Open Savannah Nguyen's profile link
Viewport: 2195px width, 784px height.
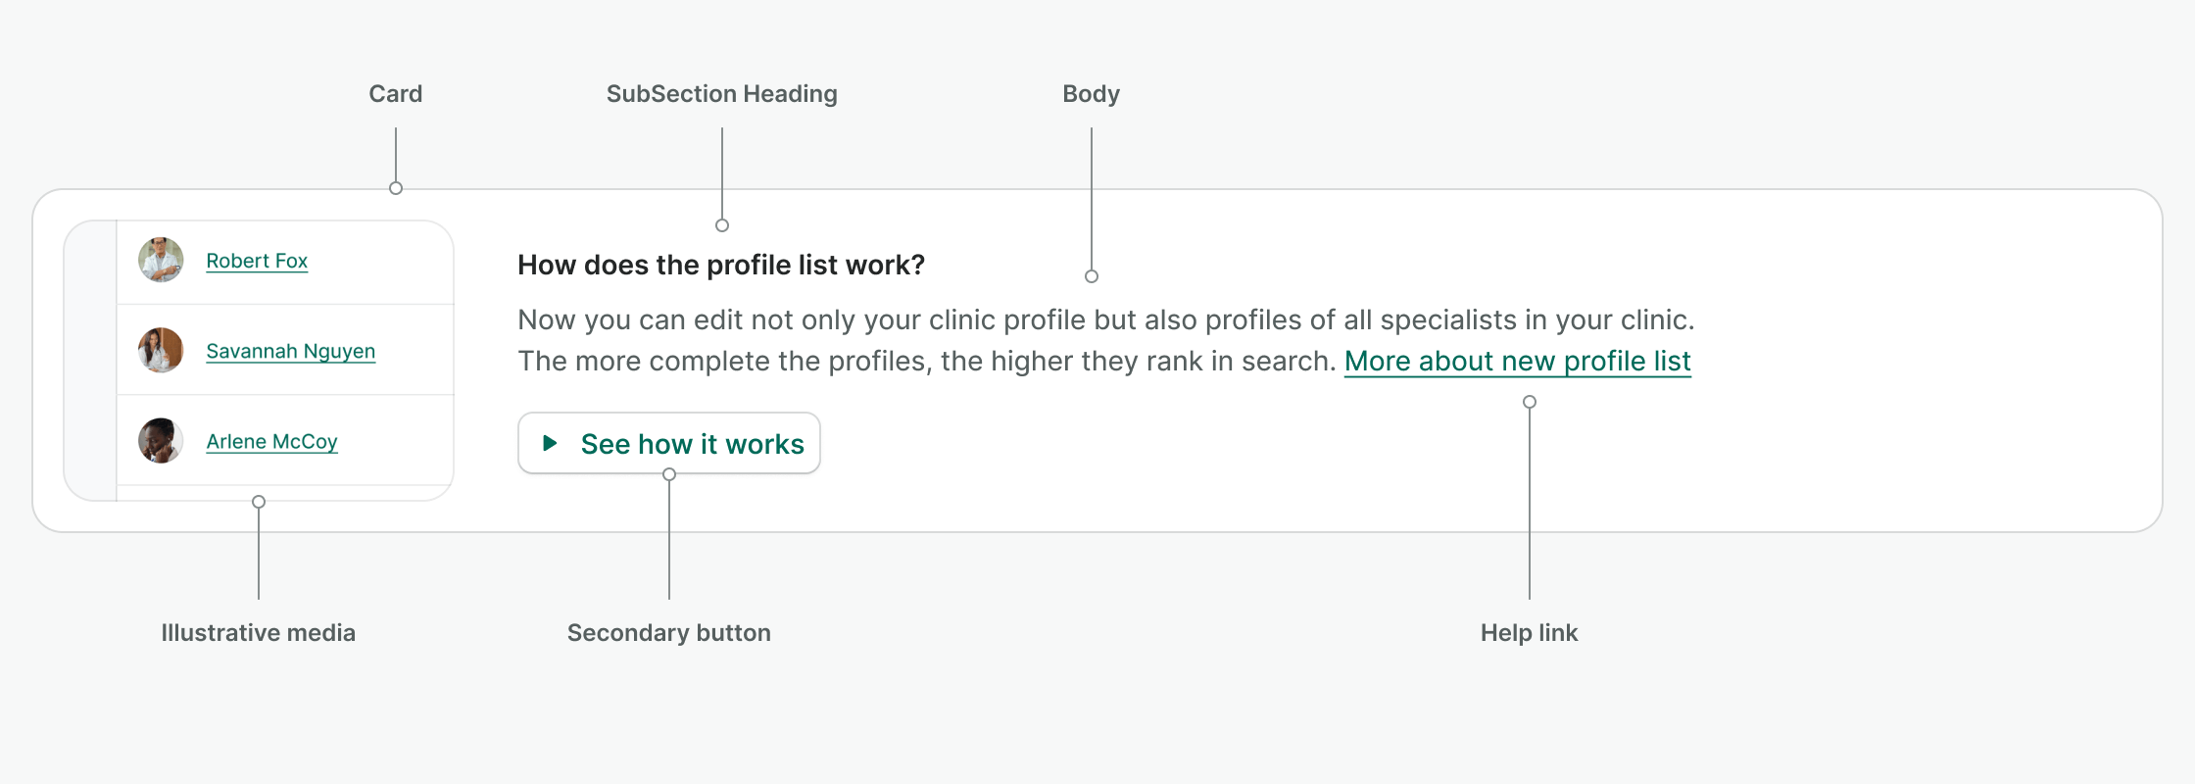(290, 351)
